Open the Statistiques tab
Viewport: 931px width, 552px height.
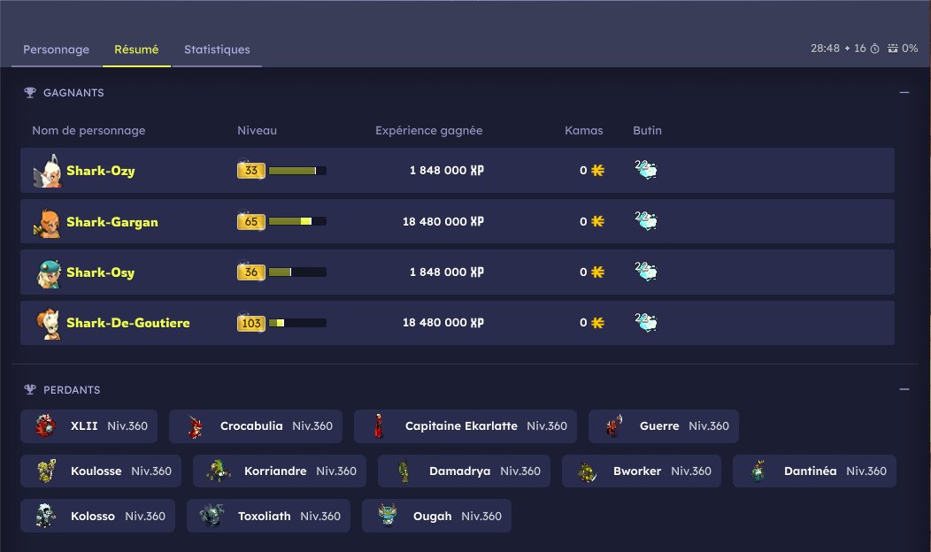tap(217, 50)
